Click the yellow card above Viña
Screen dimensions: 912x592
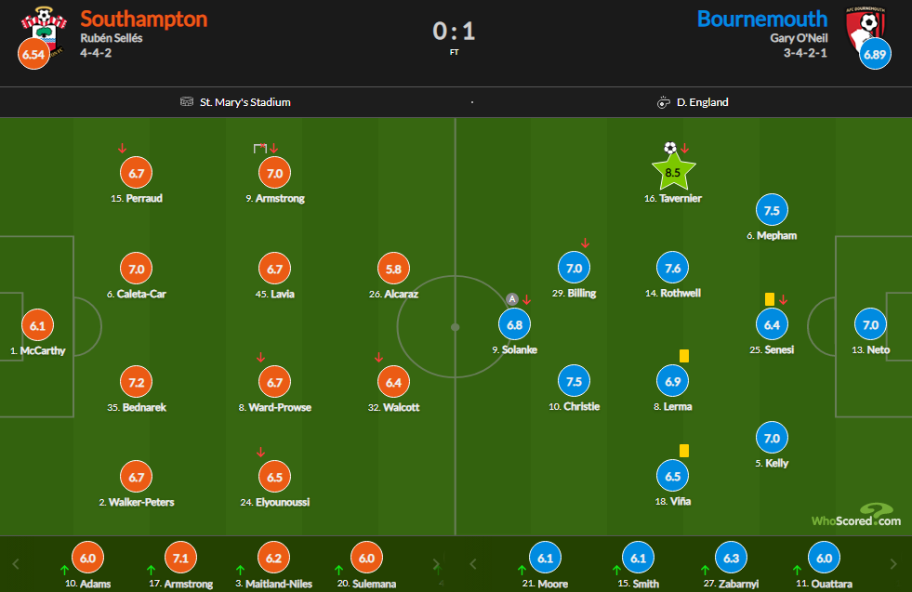point(683,451)
